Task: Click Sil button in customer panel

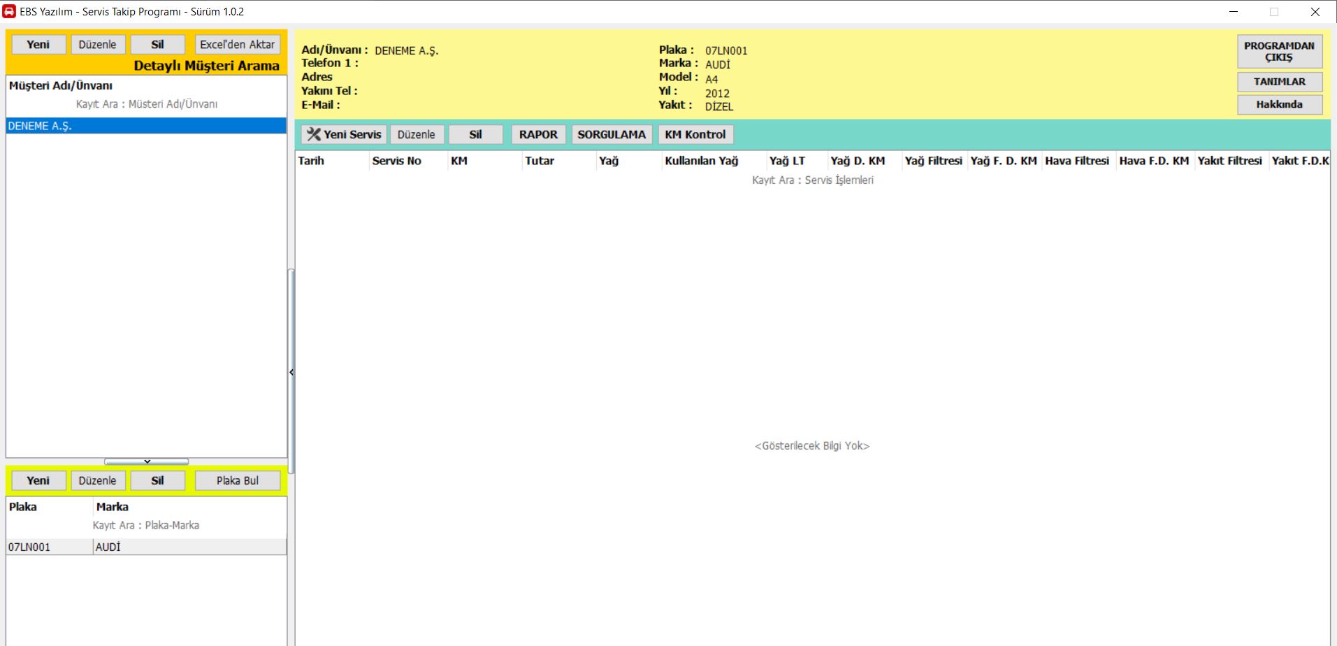Action: point(157,45)
